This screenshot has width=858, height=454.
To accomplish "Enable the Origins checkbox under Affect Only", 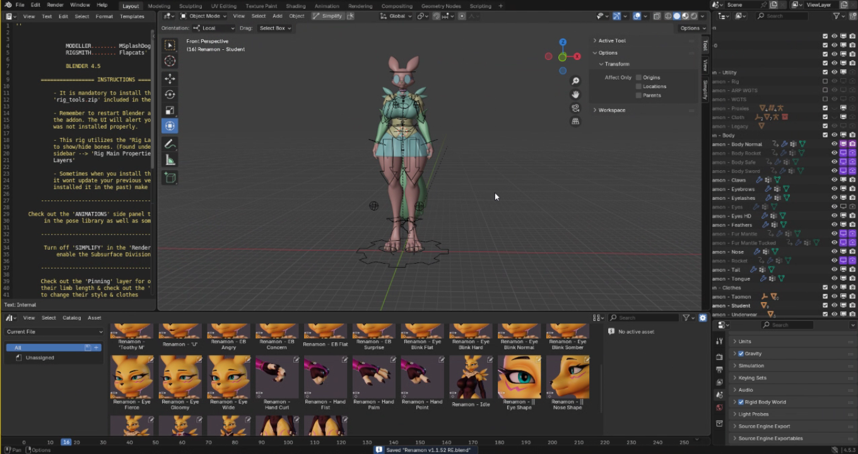I will (638, 78).
